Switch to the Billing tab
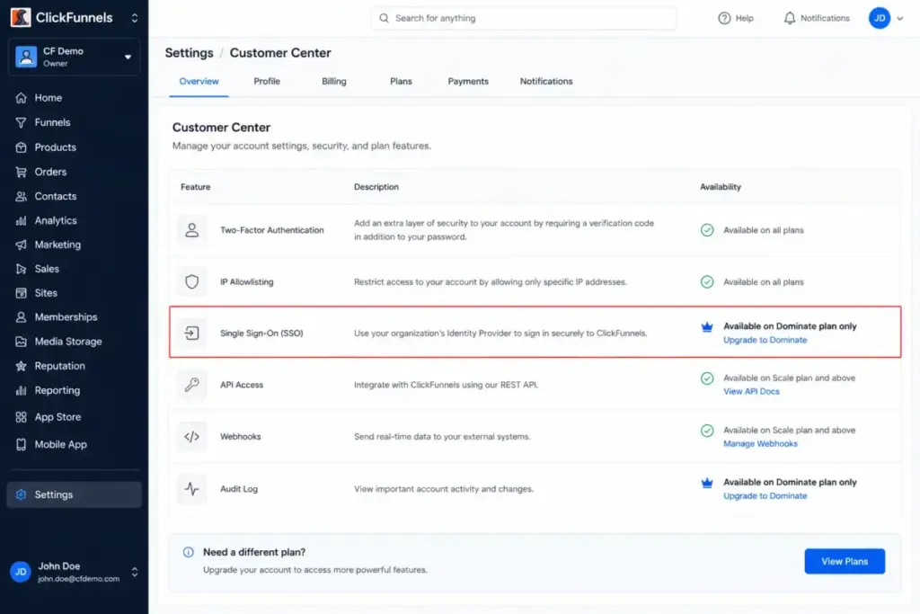This screenshot has height=614, width=920. (334, 81)
